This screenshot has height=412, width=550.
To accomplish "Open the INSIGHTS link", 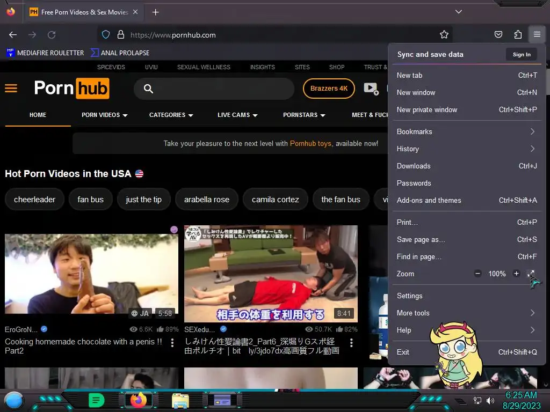I will coord(262,67).
